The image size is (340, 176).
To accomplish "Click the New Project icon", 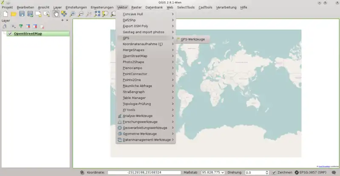I will pos(5,14).
